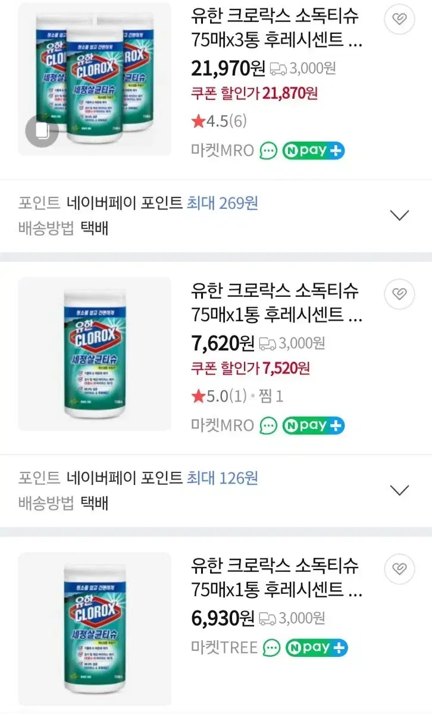Tap the delivery truck icon next to 21,970원
Viewport: 432px width, 714px height.
278,69
